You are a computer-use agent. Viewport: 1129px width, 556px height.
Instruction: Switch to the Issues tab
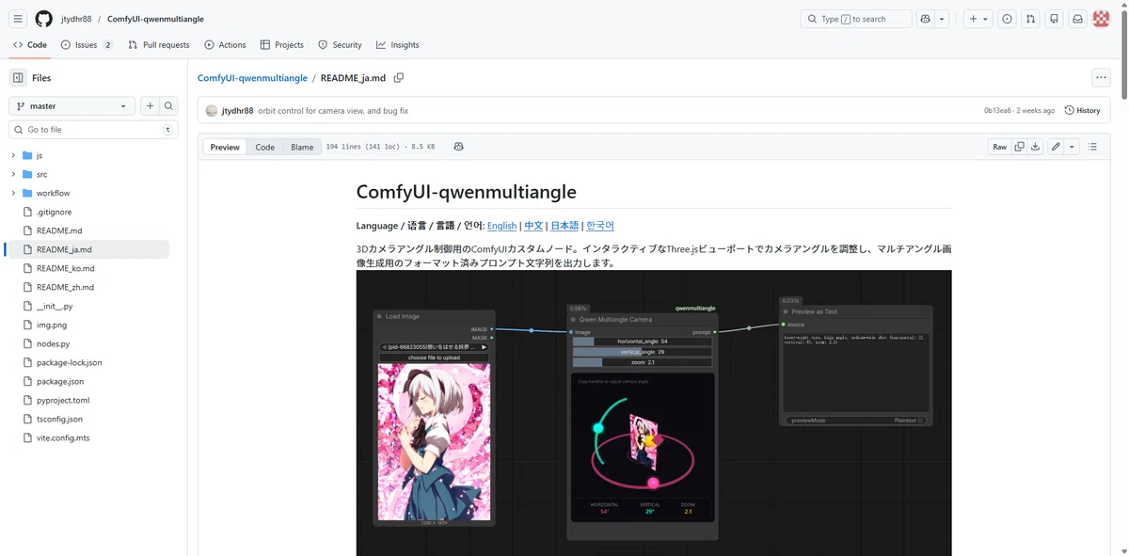click(87, 44)
